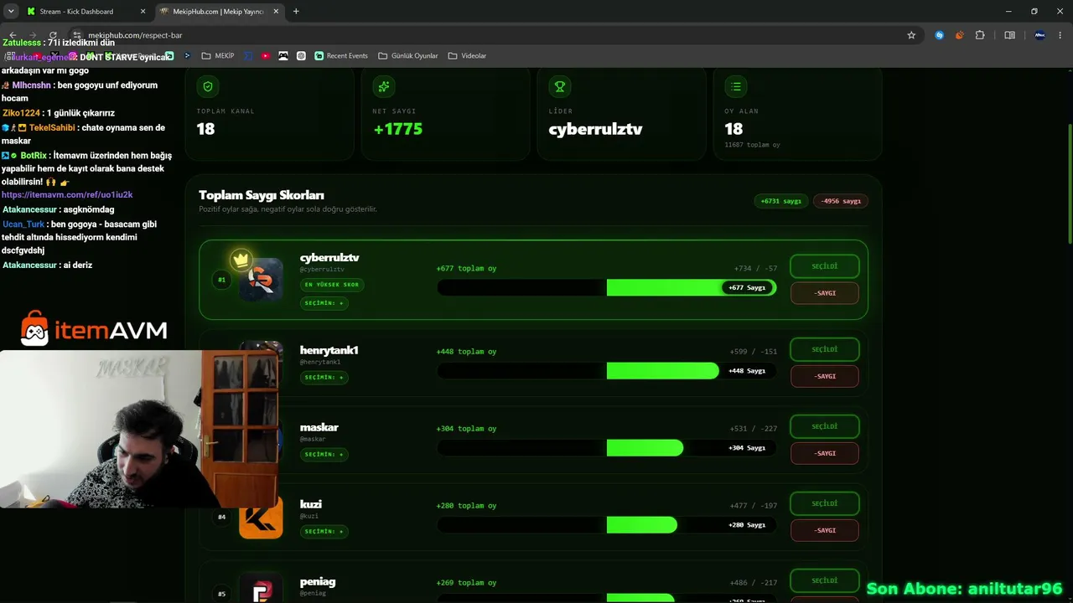Click the peniag channel name
The image size is (1073, 603).
318,581
